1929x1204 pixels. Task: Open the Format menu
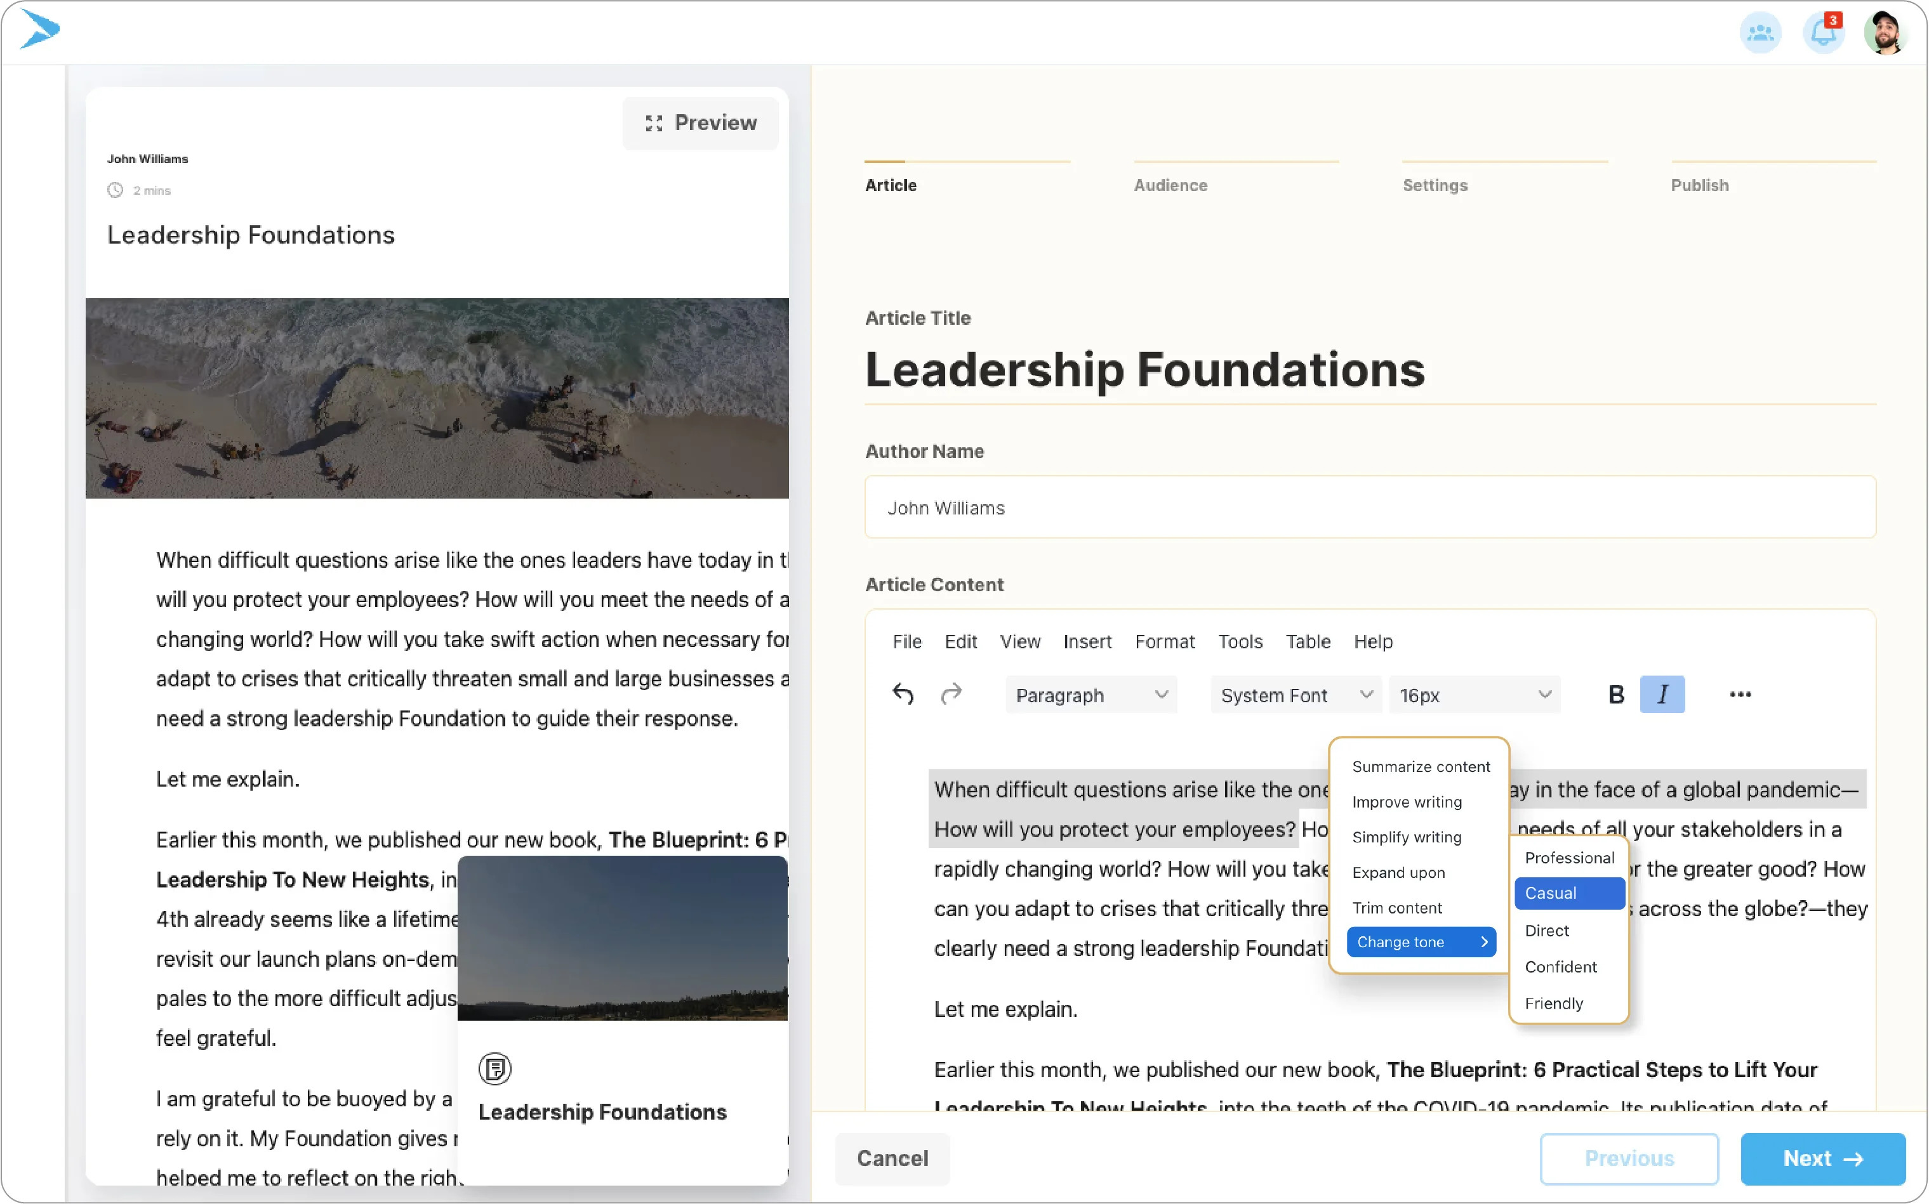[1164, 642]
